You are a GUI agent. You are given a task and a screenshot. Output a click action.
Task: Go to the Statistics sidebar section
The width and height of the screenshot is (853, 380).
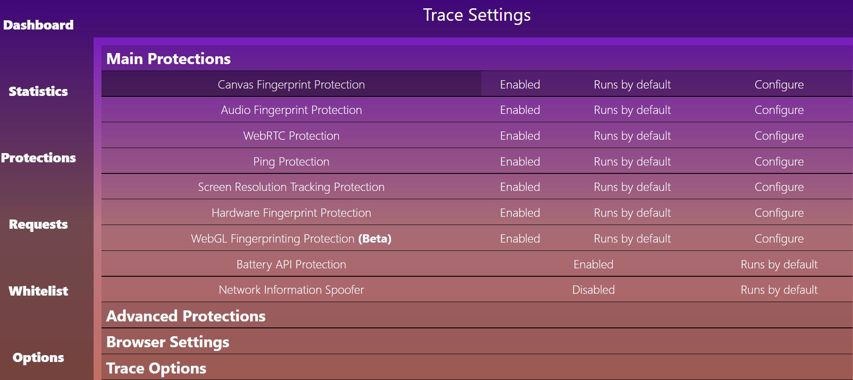38,91
